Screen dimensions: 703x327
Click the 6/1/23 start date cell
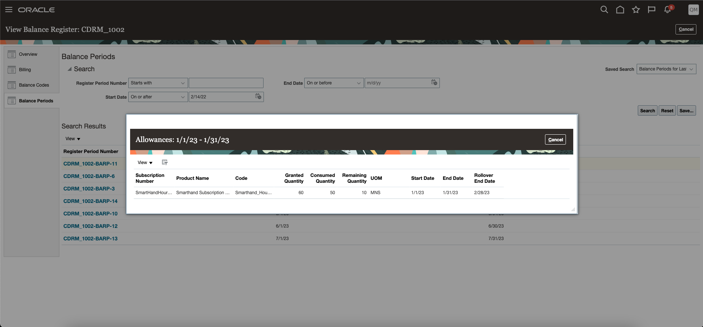(282, 226)
